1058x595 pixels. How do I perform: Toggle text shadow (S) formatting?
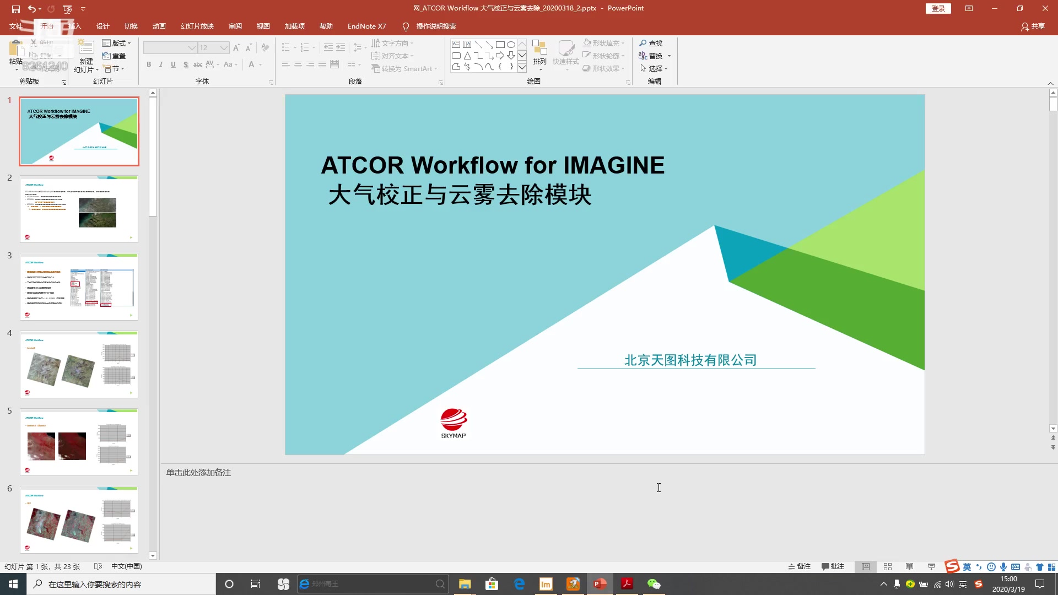pyautogui.click(x=186, y=64)
